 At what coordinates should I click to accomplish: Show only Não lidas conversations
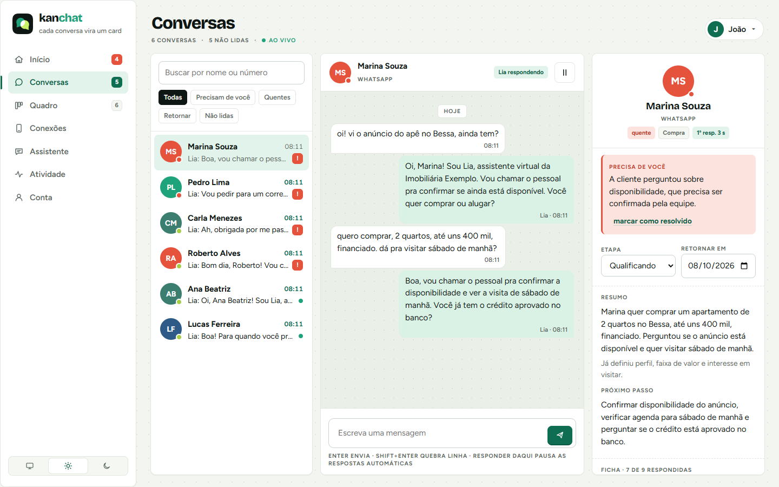pyautogui.click(x=219, y=116)
